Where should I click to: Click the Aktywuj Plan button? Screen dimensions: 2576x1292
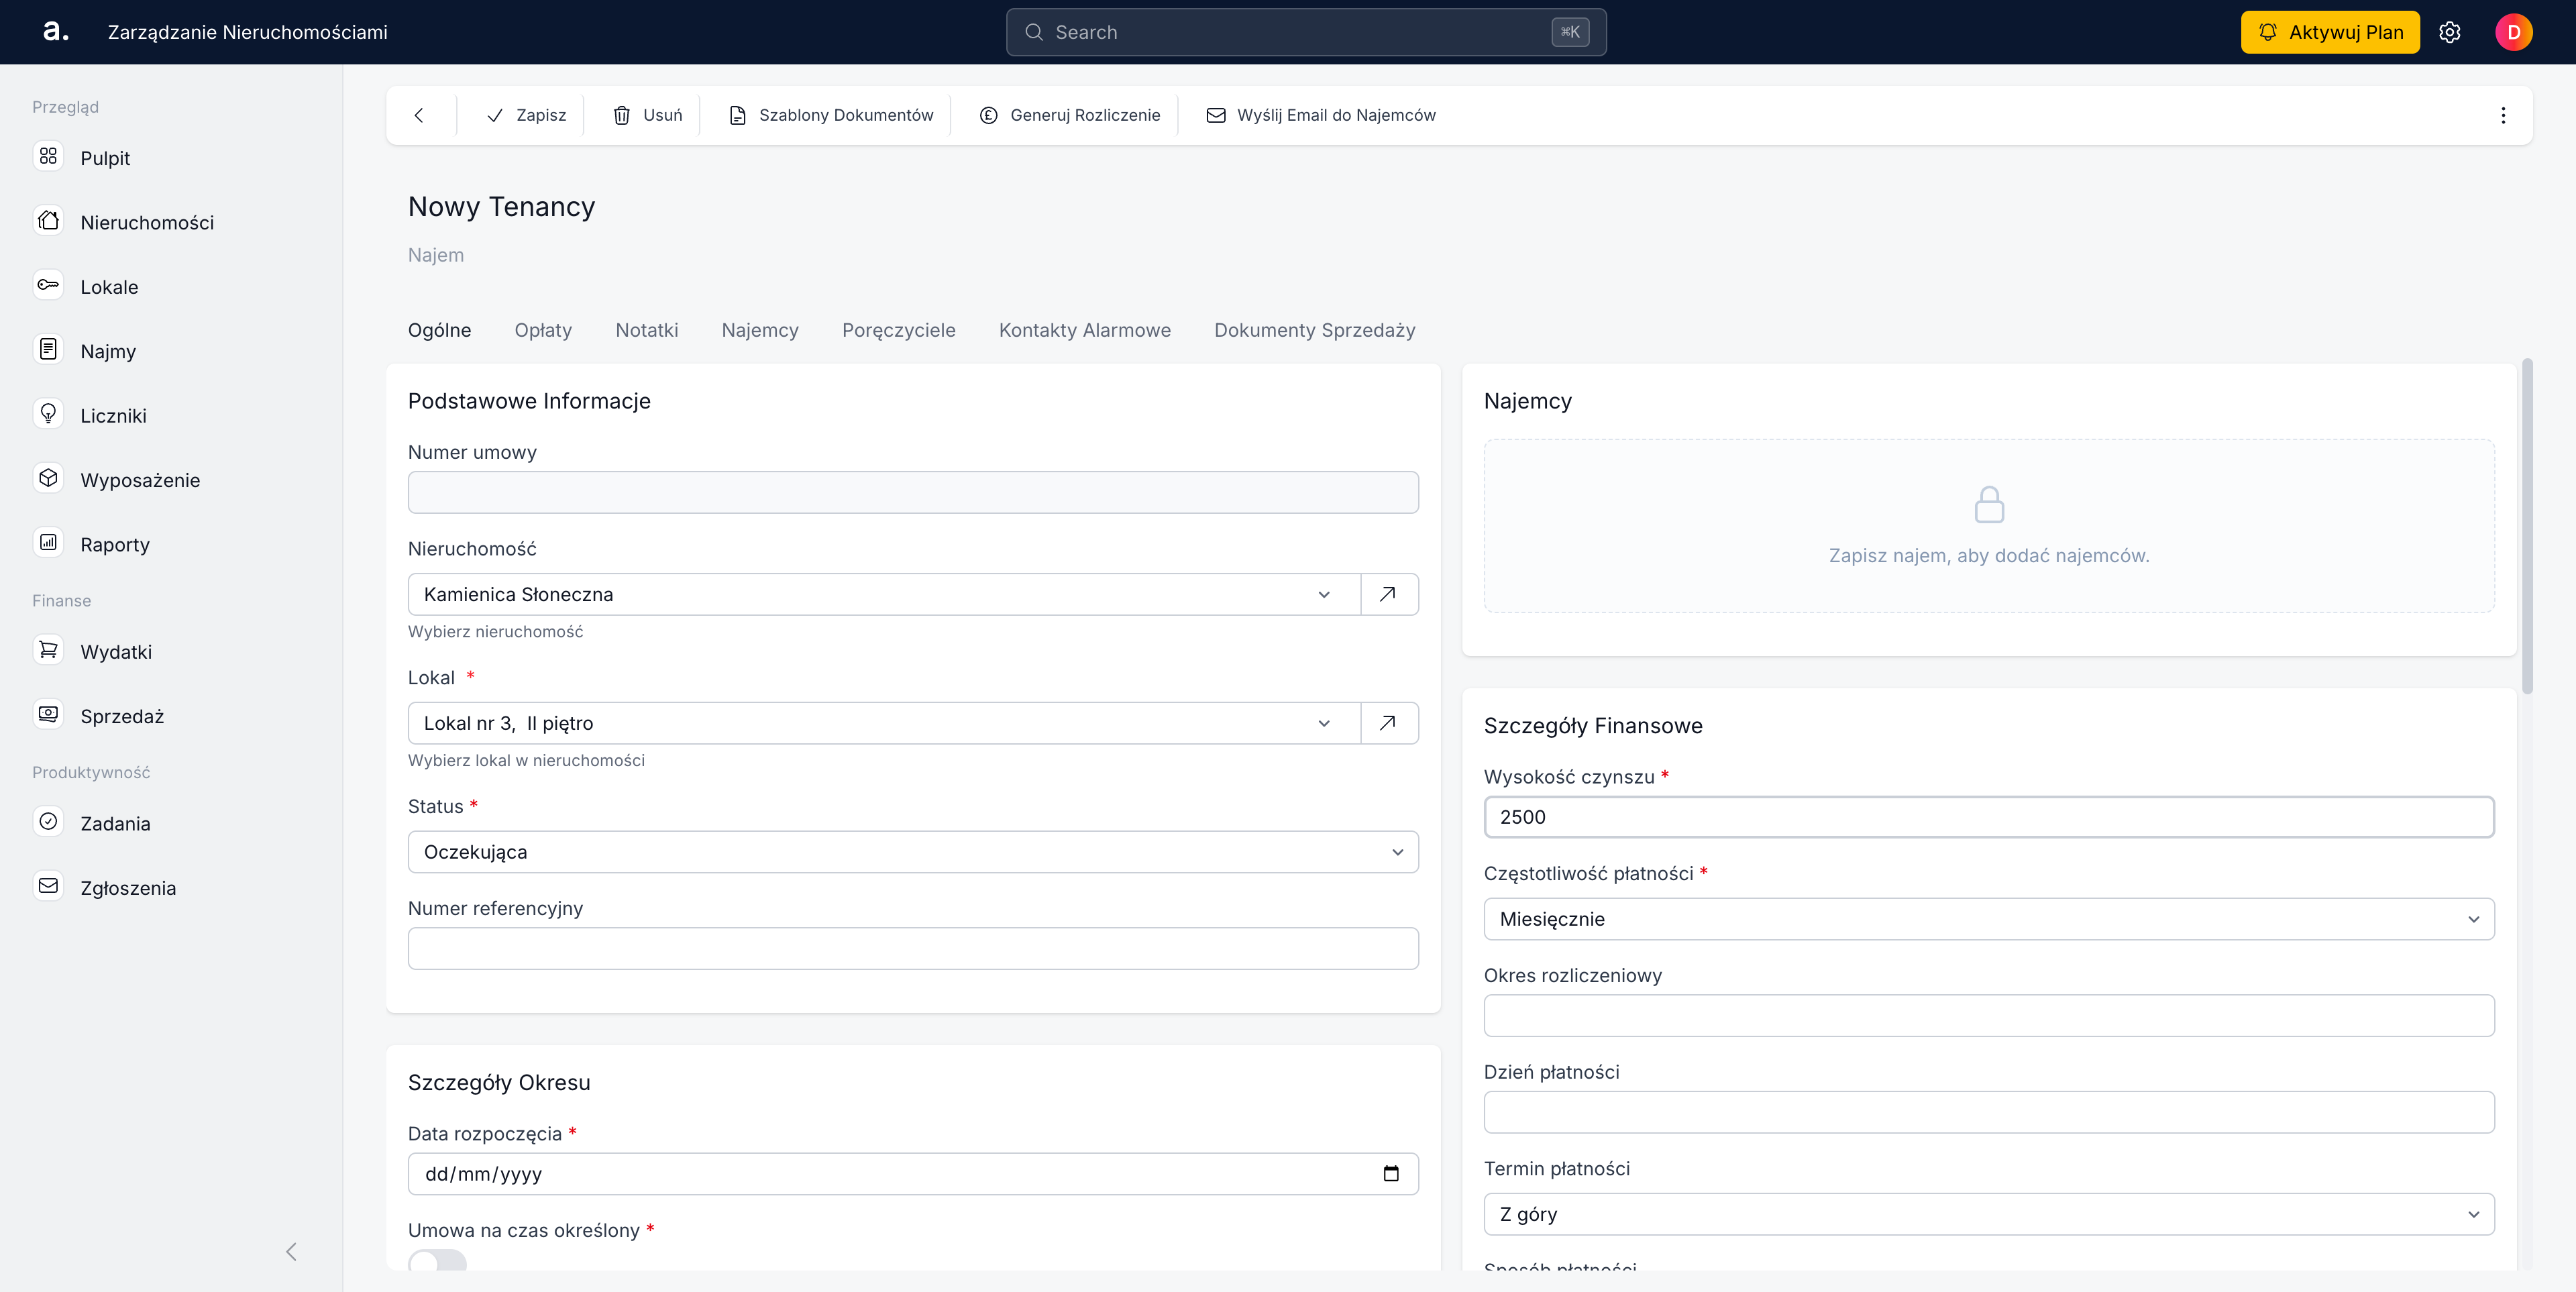tap(2330, 32)
